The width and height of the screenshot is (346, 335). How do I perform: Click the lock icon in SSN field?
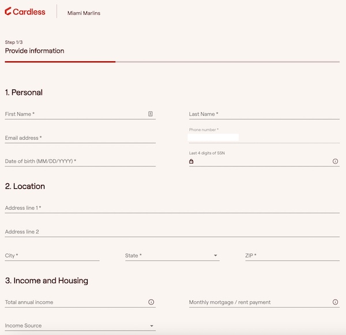[x=191, y=161]
